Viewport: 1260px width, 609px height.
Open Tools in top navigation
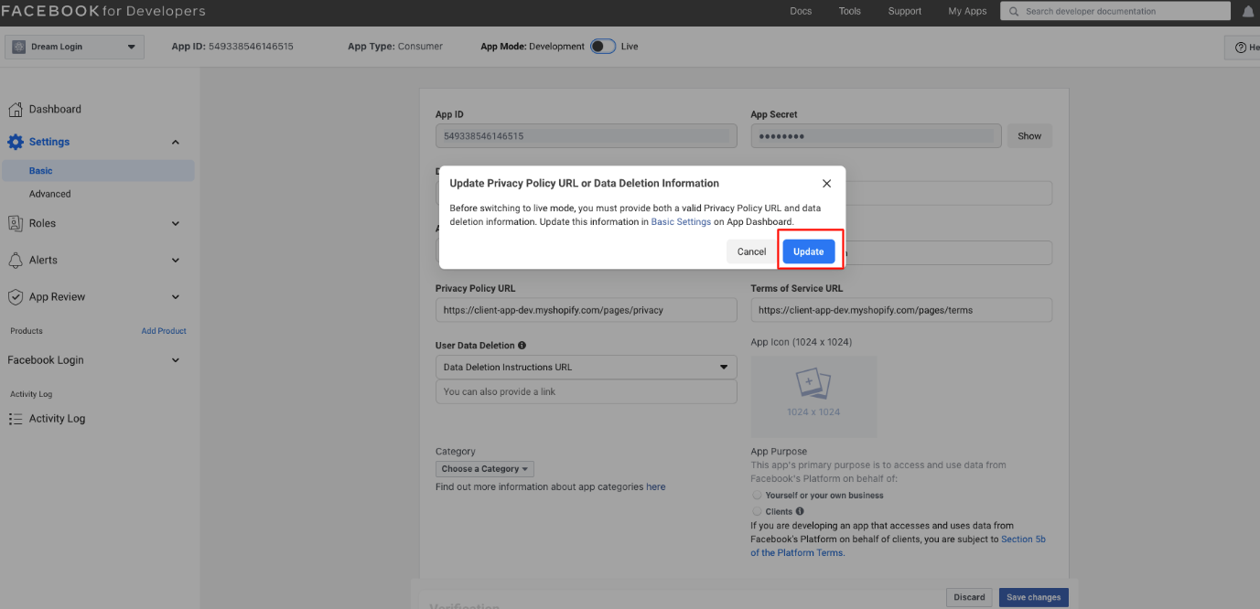tap(850, 12)
